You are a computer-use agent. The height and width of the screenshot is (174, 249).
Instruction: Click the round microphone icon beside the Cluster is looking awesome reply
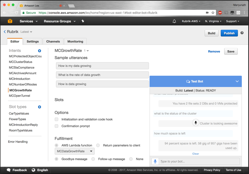tap(196, 123)
